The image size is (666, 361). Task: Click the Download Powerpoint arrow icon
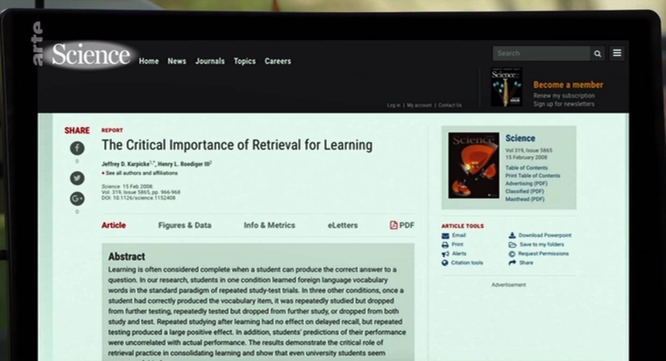click(x=512, y=235)
